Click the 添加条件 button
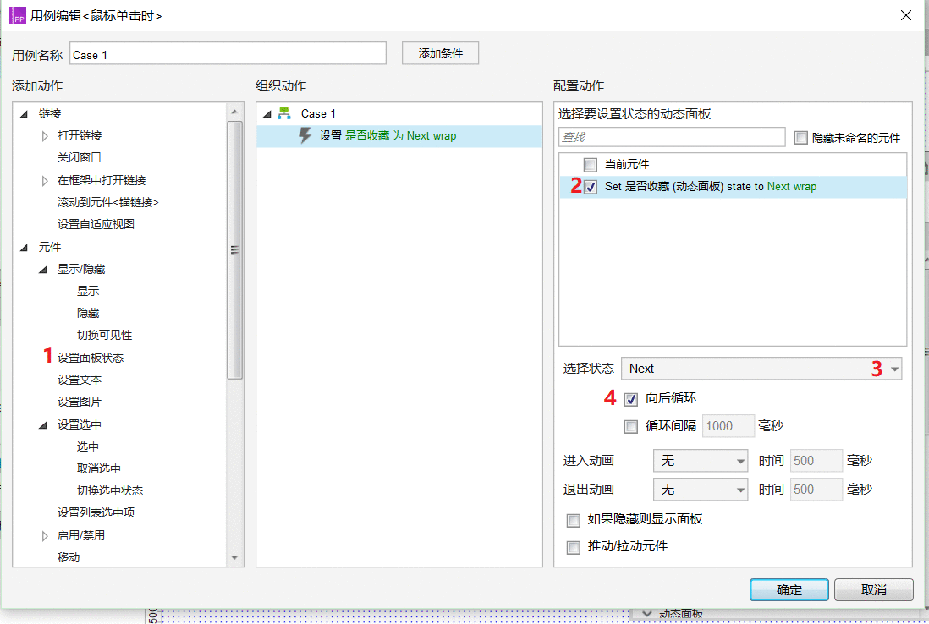This screenshot has height=624, width=929. click(x=440, y=53)
